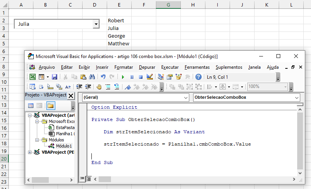The width and height of the screenshot is (311, 189).
Task: Open the Inserir menu
Action: click(102, 67)
